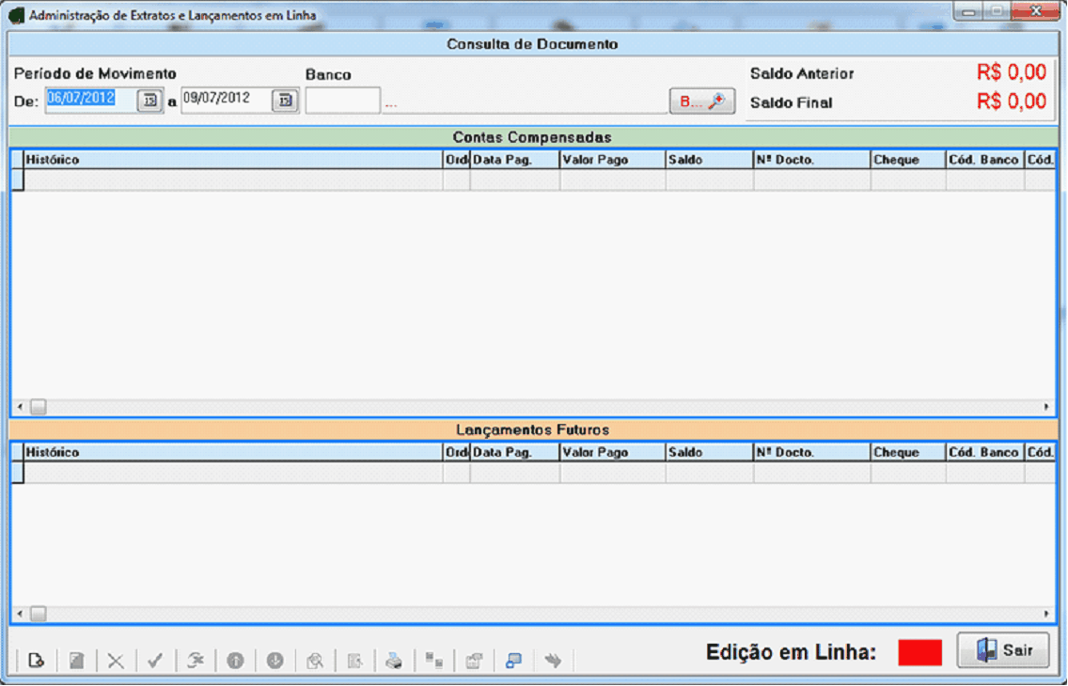This screenshot has width=1068, height=686.
Task: Click the bank search button with magnifier
Action: (701, 101)
